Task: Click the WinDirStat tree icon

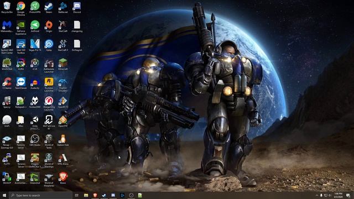Action: pos(7,65)
